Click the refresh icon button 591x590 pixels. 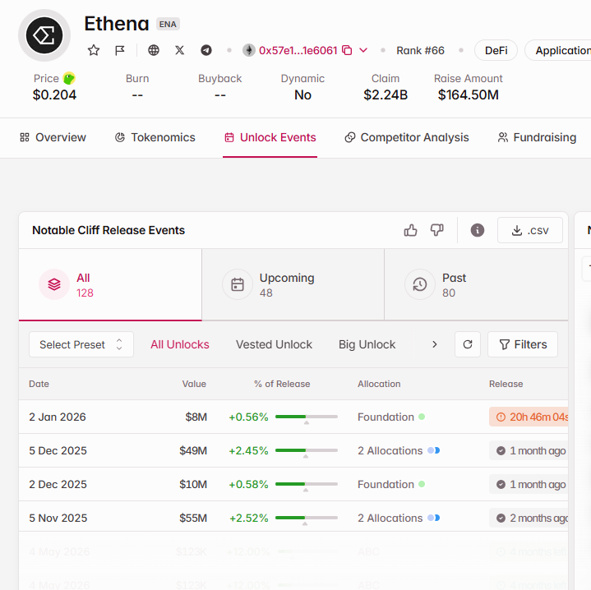[x=468, y=344]
